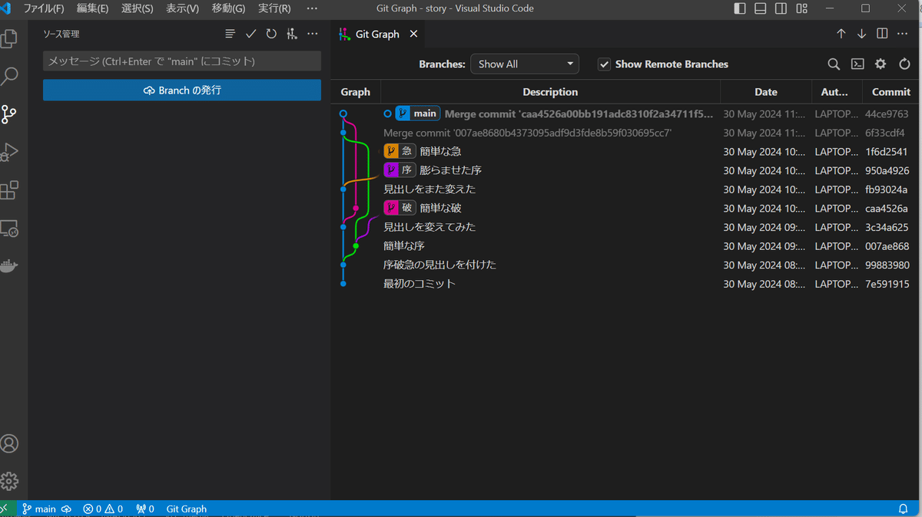Open the Docker view in activity bar
922x517 pixels.
pos(9,265)
